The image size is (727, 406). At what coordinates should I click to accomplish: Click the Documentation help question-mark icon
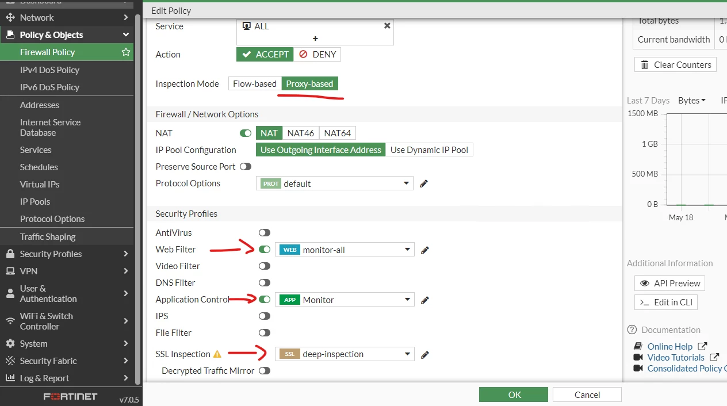632,330
